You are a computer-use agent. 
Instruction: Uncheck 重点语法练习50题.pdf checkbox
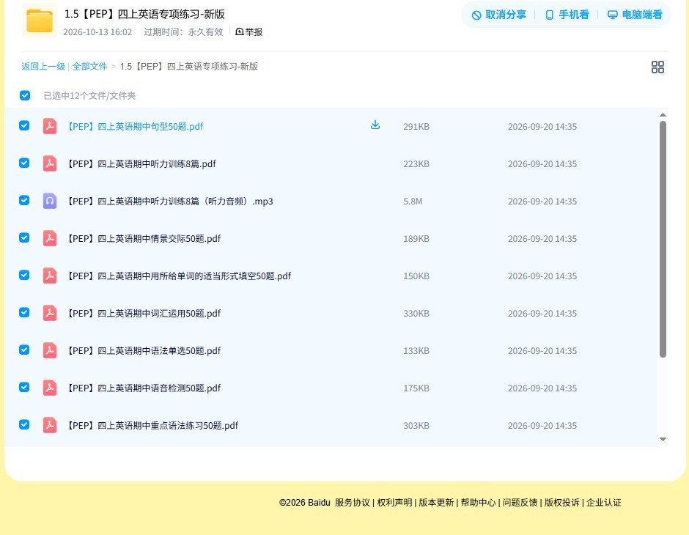(24, 424)
